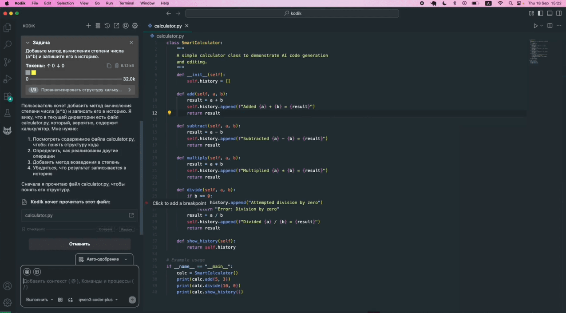Collapse the Задача section chevron
The width and height of the screenshot is (566, 313).
(28, 43)
